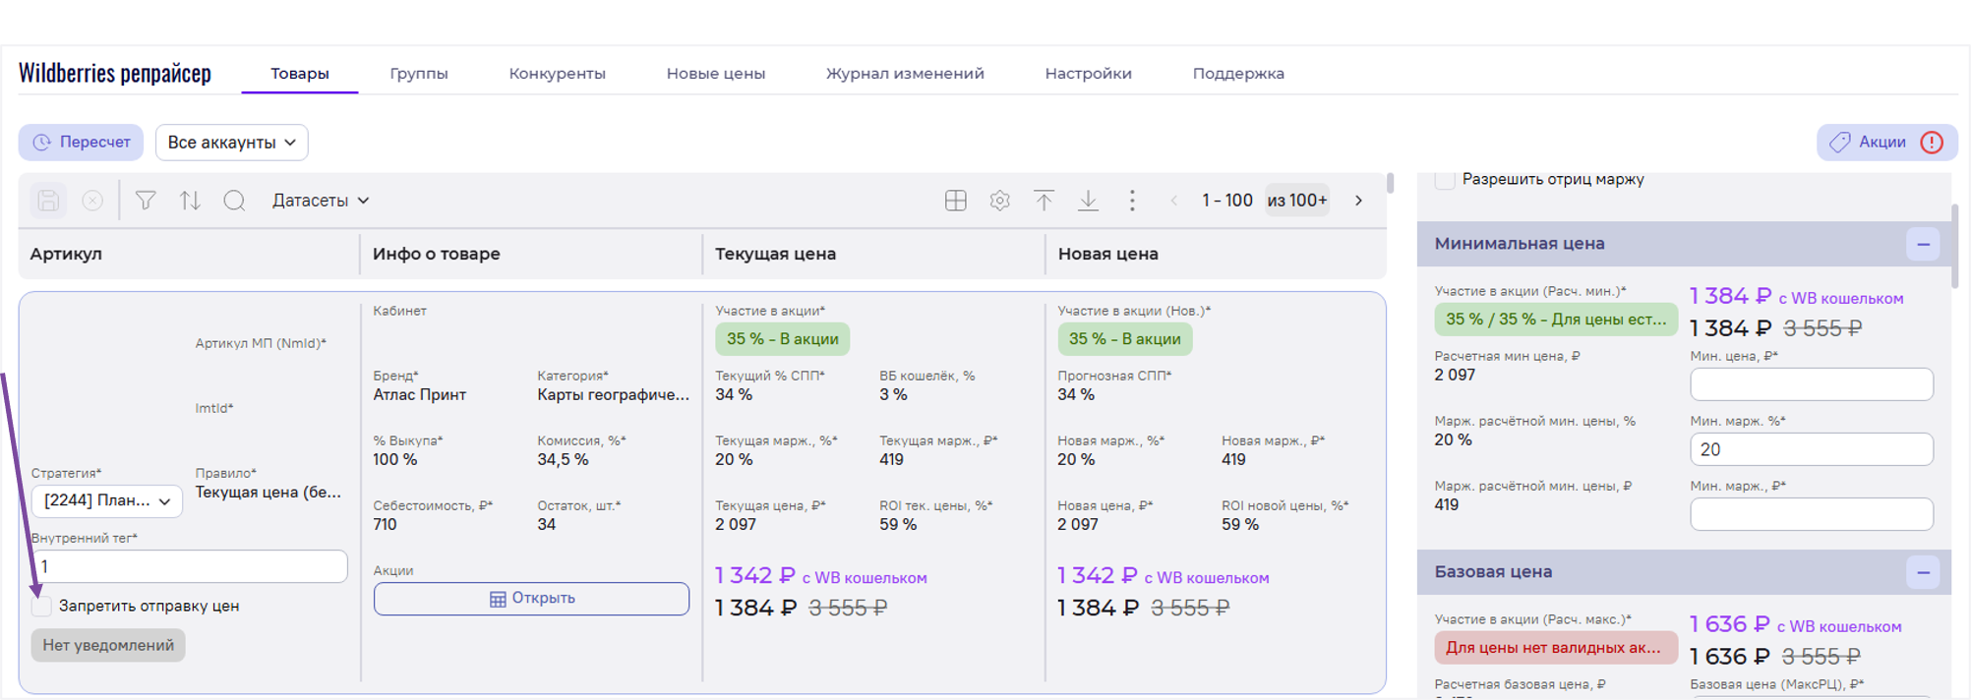
Task: Click the sort arrows icon
Action: tap(190, 201)
